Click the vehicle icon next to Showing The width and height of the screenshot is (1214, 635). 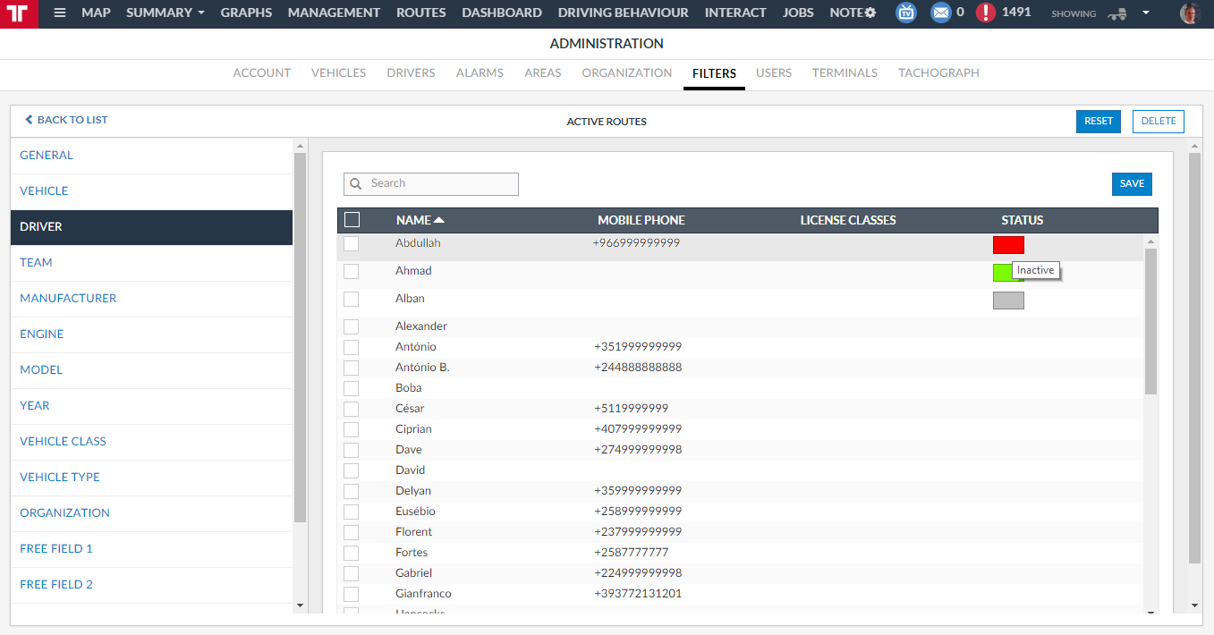(x=1116, y=13)
